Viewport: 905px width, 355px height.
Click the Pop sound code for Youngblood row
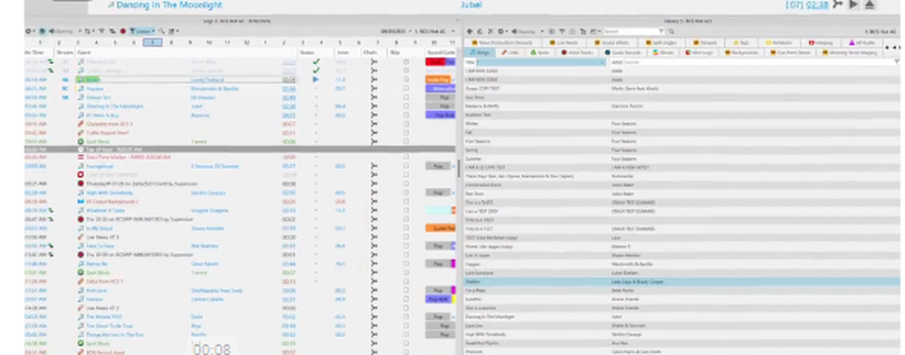[x=437, y=166]
